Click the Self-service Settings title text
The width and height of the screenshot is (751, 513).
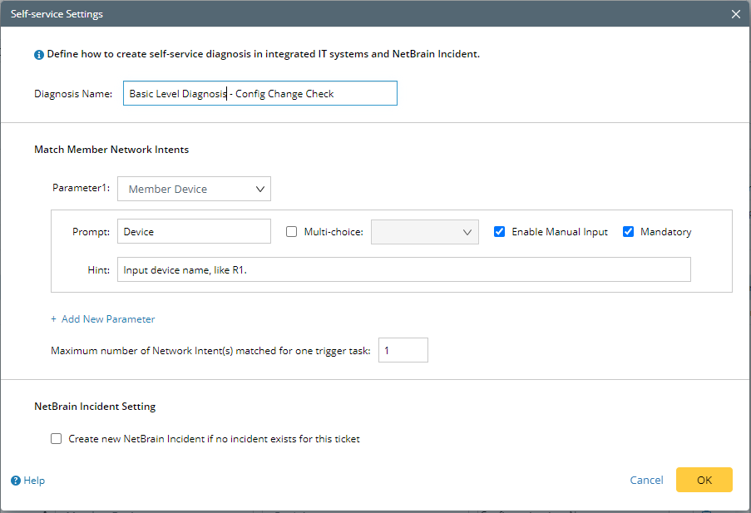tap(57, 14)
